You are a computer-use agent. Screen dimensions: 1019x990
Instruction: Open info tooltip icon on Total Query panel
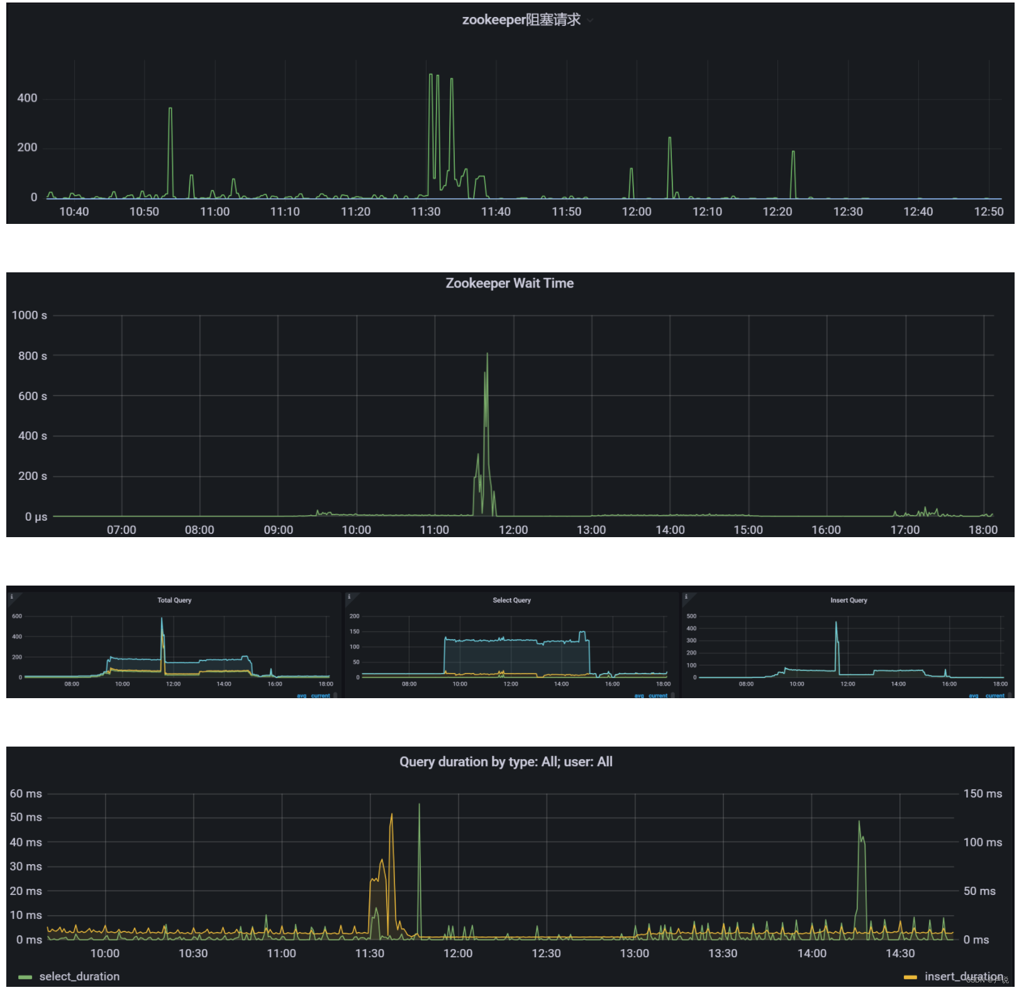pyautogui.click(x=11, y=597)
